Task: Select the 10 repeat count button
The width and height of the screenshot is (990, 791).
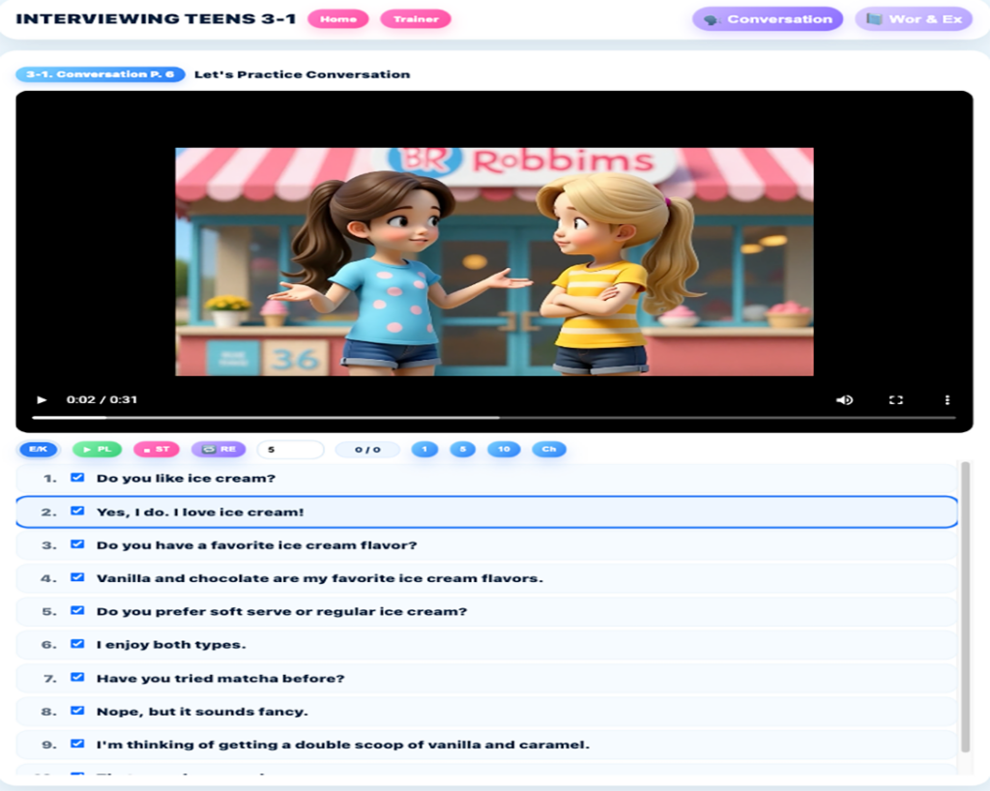Action: click(504, 450)
